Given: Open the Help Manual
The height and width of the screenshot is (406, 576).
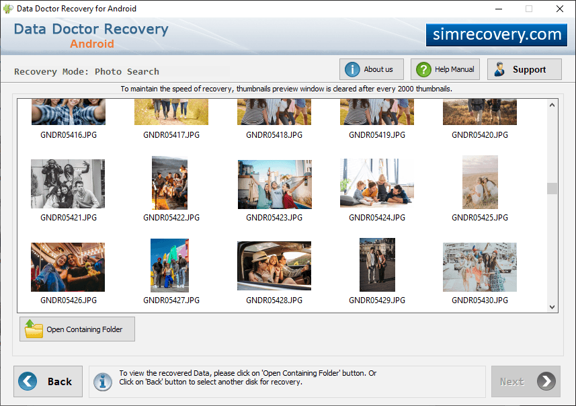Looking at the screenshot, I should point(445,69).
